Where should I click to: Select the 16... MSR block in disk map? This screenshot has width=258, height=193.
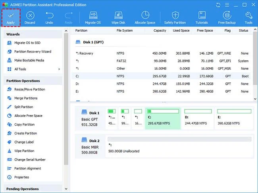pyautogui.click(x=138, y=118)
